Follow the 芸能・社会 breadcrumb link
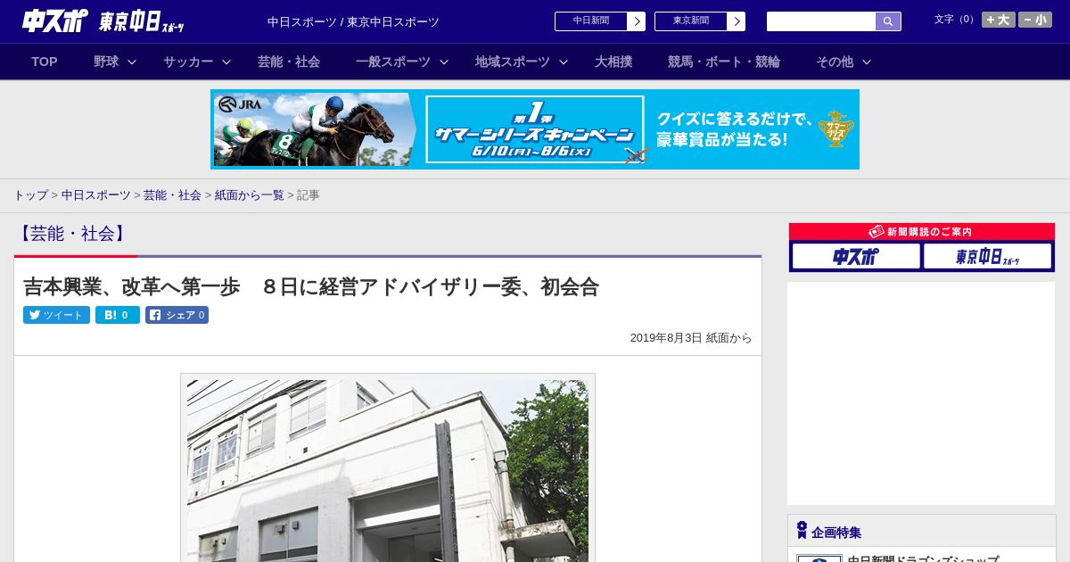The height and width of the screenshot is (562, 1070). (172, 194)
